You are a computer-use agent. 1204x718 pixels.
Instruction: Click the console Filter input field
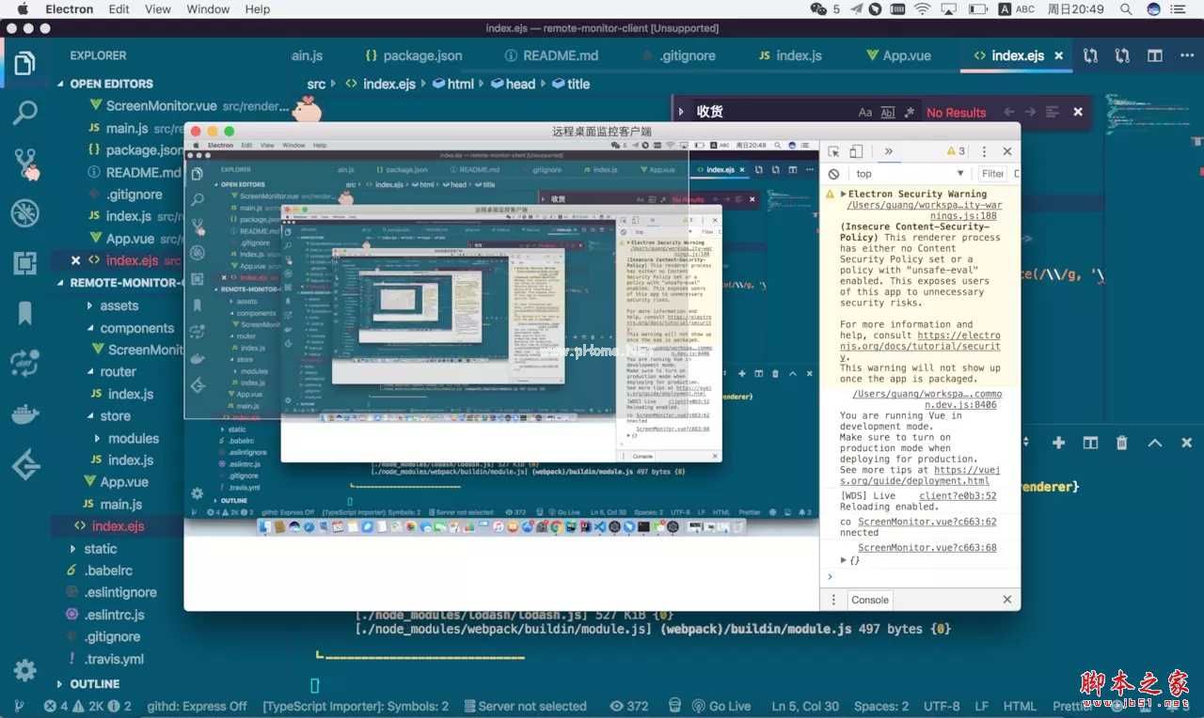[x=994, y=174]
